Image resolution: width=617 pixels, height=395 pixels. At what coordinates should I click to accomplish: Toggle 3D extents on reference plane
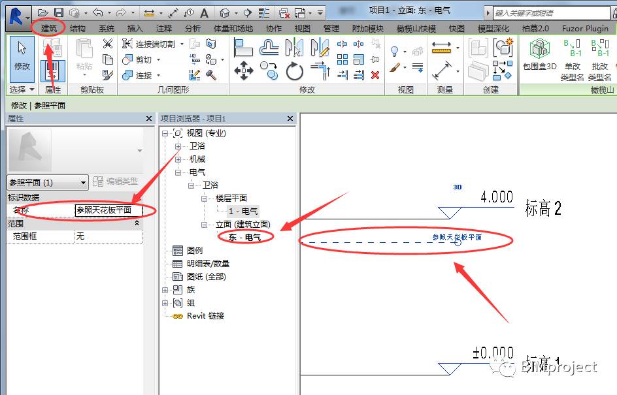click(x=458, y=187)
